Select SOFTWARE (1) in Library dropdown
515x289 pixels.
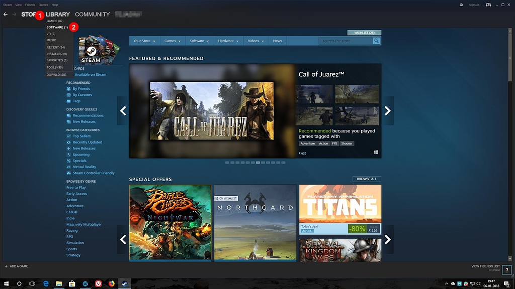[x=57, y=27]
